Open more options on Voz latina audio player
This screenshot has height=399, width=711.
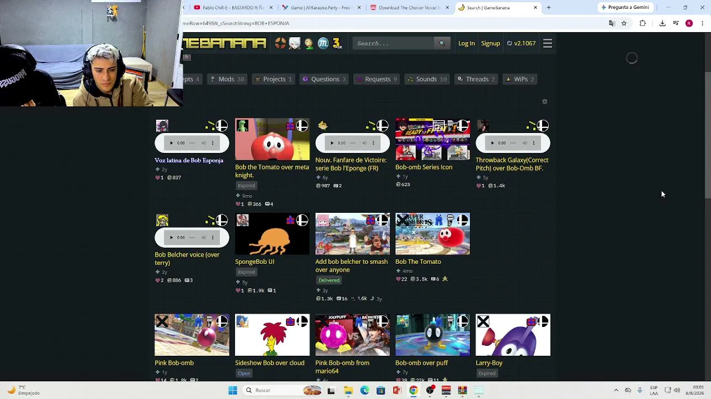tap(213, 143)
